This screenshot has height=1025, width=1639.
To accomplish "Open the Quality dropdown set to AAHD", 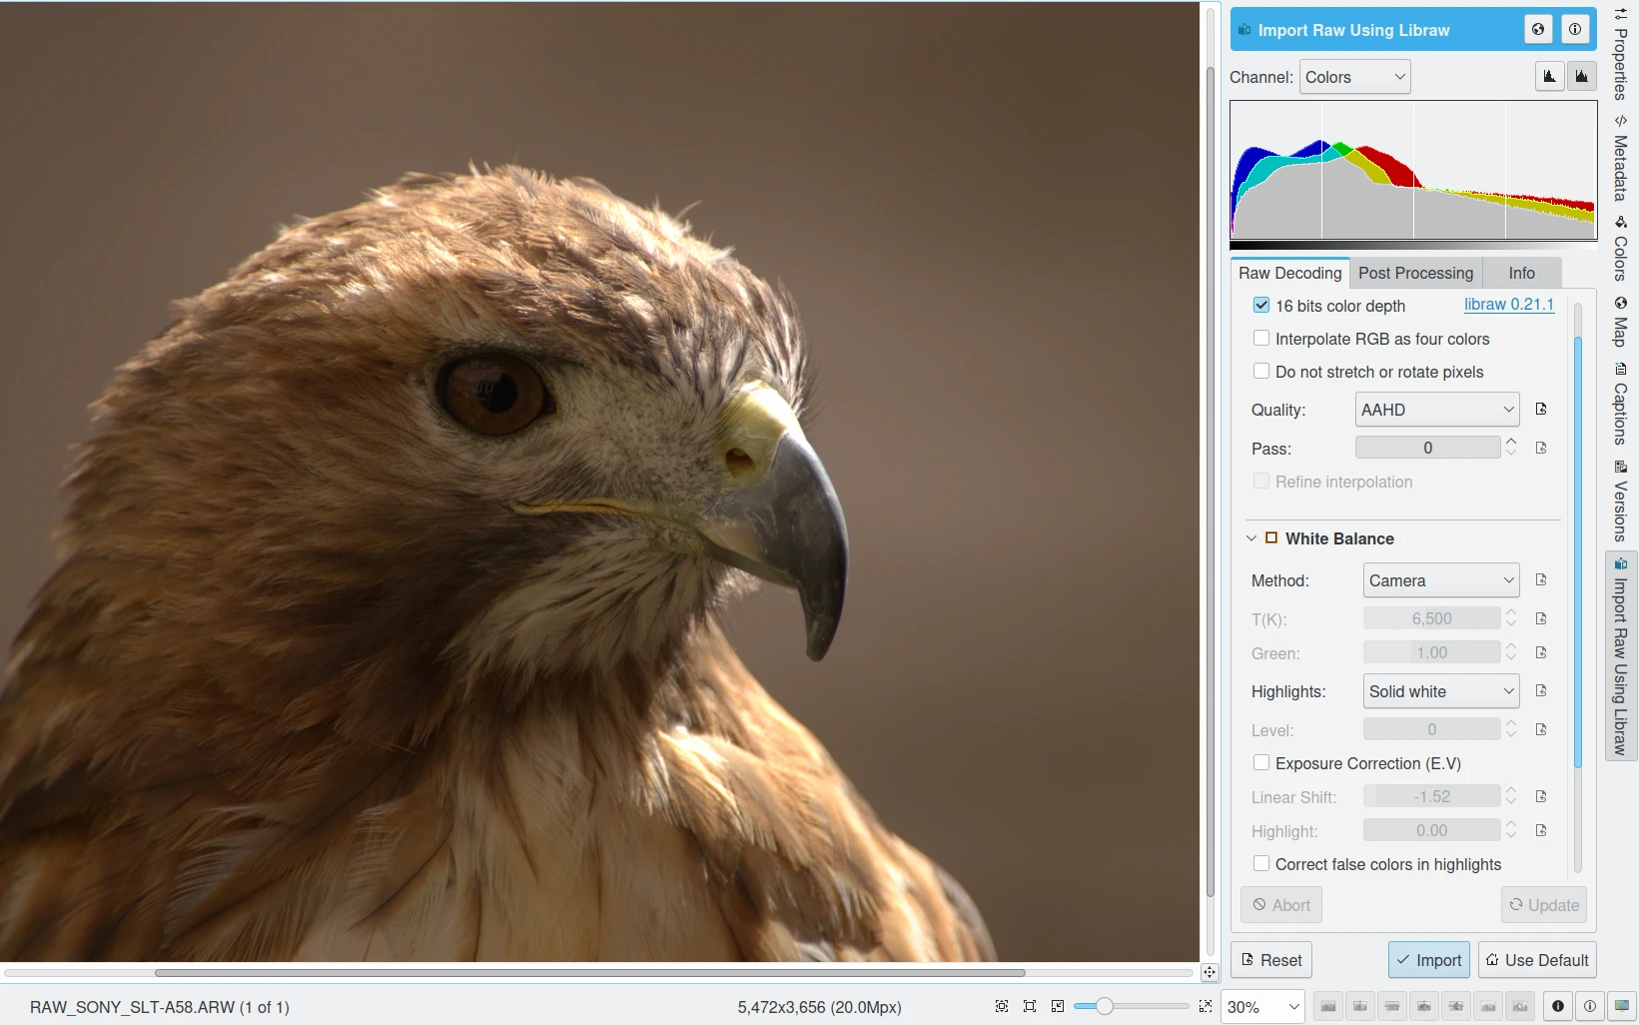I will [1436, 410].
